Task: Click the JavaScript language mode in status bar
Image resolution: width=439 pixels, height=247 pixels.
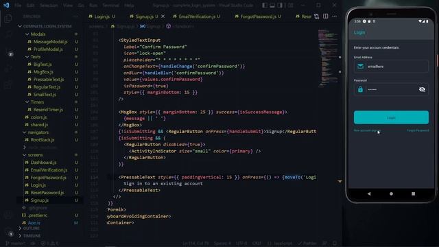Action: pos(280,244)
